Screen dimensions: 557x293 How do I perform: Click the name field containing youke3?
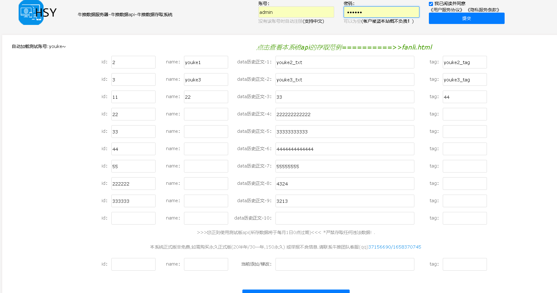(x=206, y=79)
